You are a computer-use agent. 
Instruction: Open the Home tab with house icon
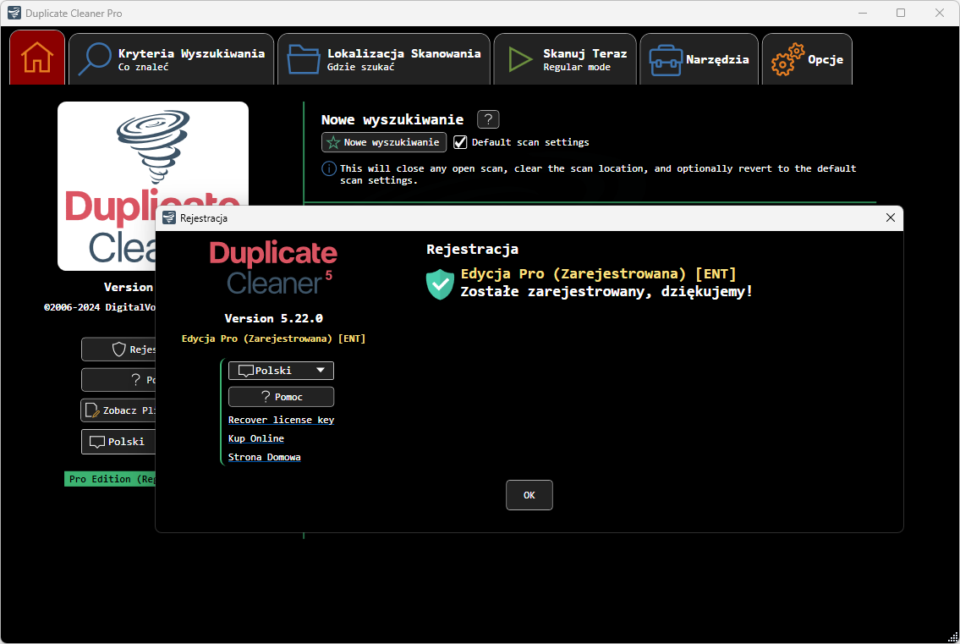37,58
